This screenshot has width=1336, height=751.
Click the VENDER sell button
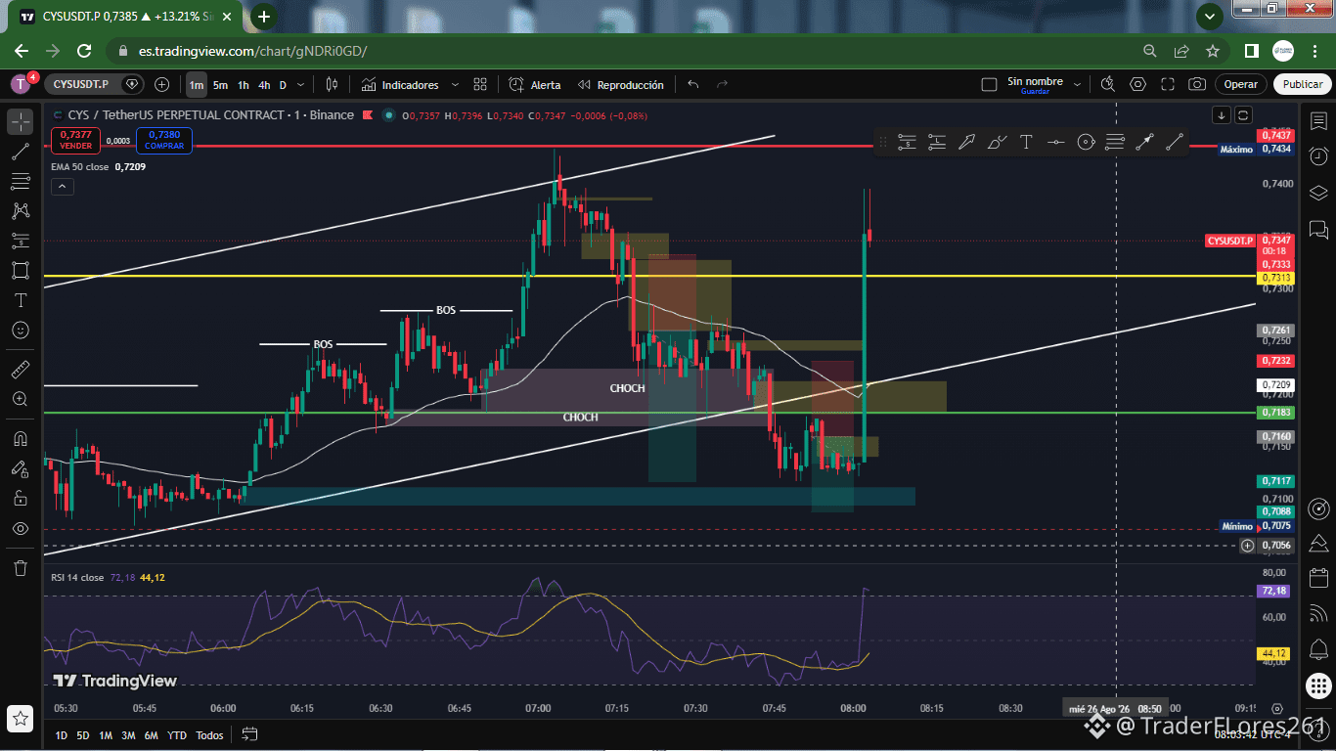75,140
